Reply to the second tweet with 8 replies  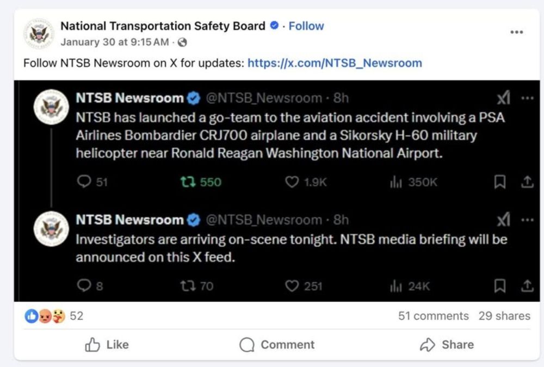pos(84,285)
